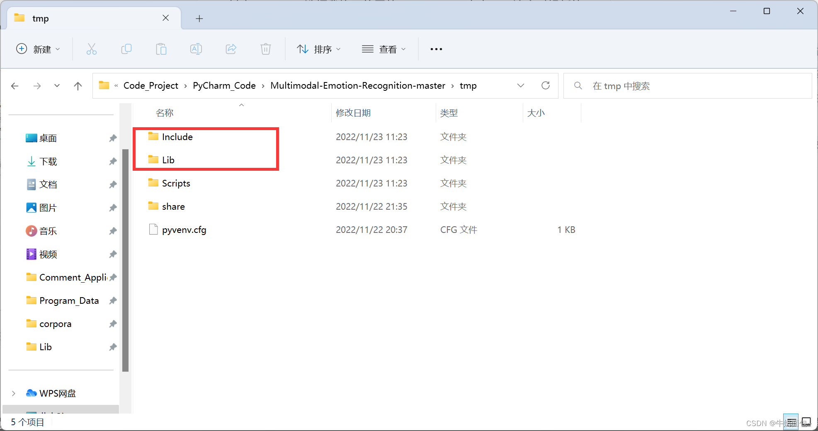Sort by Size (大小) column header

point(536,113)
